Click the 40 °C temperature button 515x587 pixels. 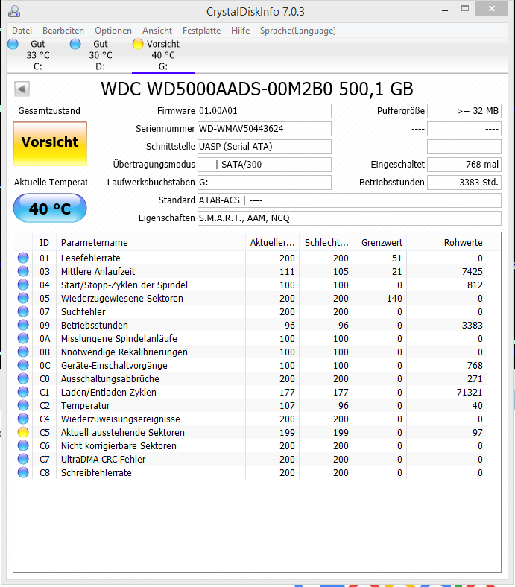[50, 208]
